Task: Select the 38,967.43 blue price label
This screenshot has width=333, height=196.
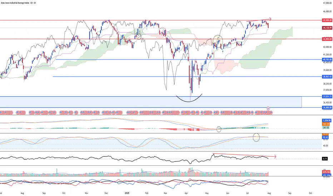Action: click(x=327, y=77)
